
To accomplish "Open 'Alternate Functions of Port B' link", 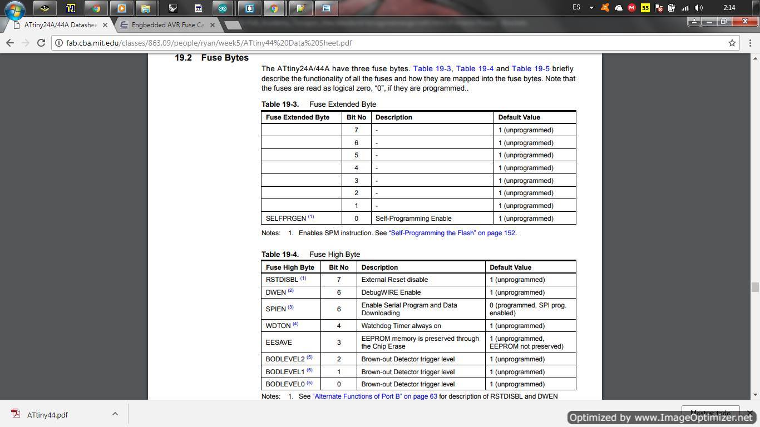I will [x=375, y=396].
